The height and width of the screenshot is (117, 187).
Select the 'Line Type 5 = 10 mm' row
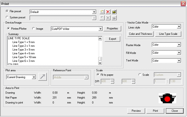point(24,57)
